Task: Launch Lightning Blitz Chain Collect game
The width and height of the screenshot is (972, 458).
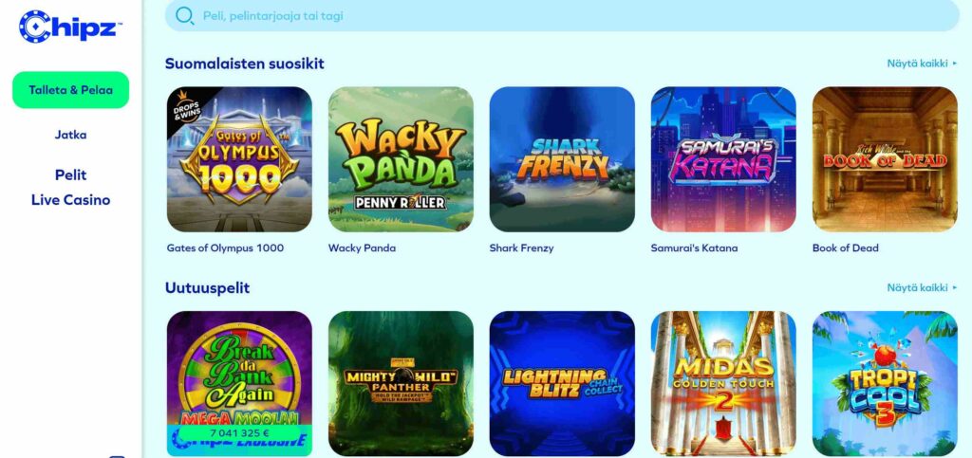Action: (562, 383)
